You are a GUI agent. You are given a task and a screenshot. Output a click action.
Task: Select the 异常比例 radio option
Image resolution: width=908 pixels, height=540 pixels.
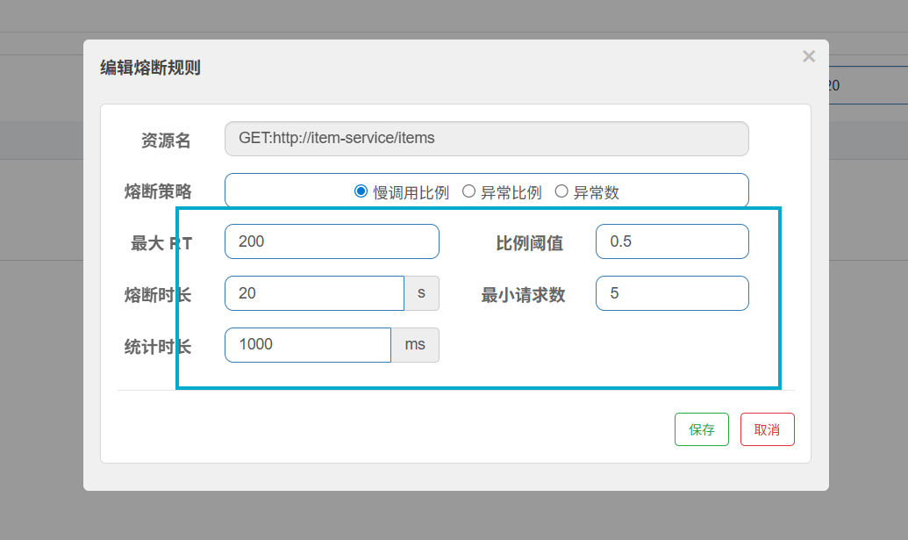tap(468, 191)
